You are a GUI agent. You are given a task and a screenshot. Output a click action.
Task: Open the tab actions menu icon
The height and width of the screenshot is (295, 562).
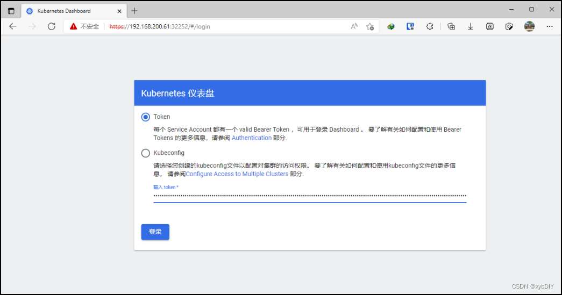11,11
